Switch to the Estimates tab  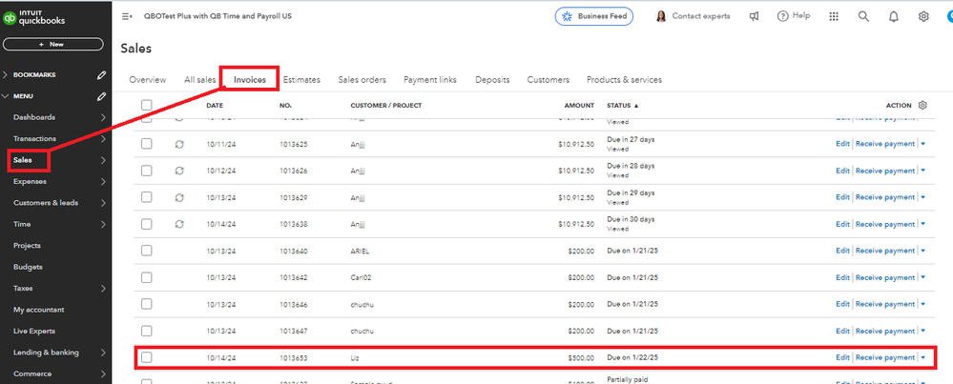[x=301, y=79]
